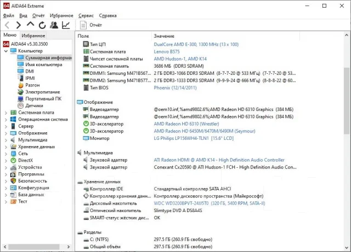Screen dimensions: 351x252
Task: Open the Файл menu
Action: 9,15
